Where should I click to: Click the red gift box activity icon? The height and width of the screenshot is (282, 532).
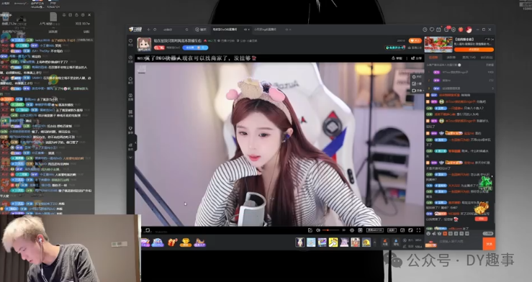(x=172, y=242)
